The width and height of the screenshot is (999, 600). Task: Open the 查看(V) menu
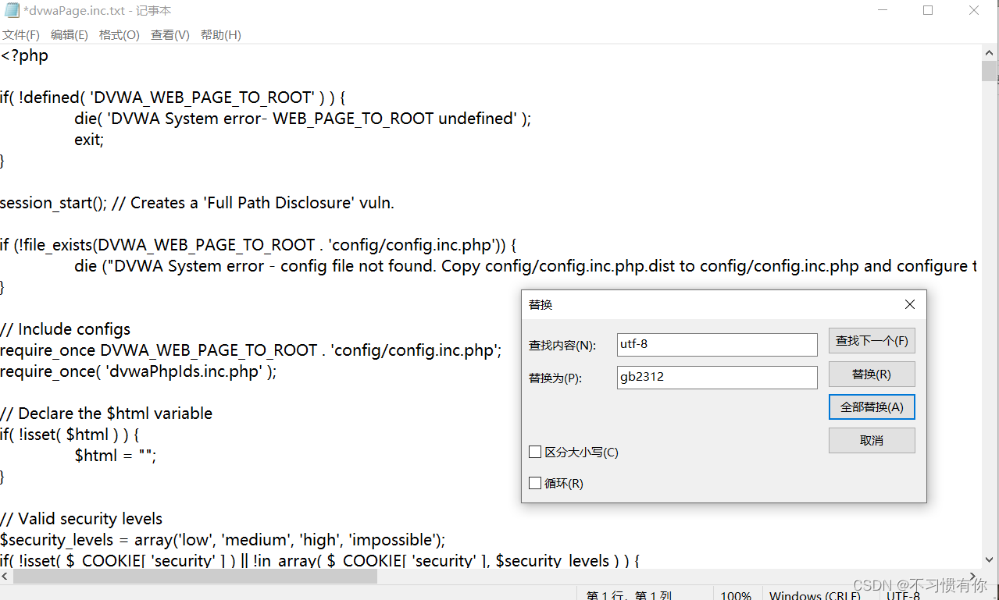click(x=170, y=35)
